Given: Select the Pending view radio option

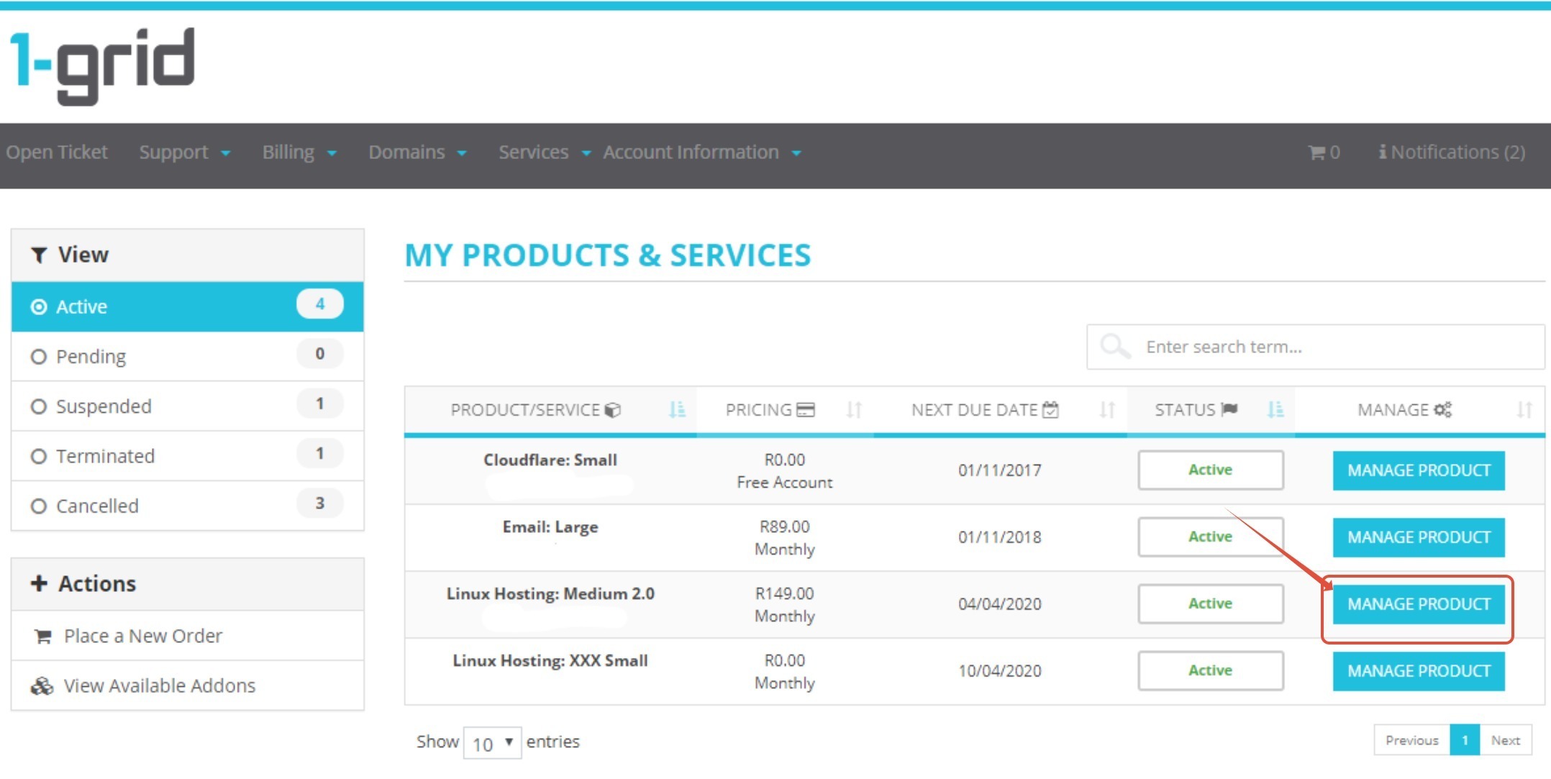Looking at the screenshot, I should (x=39, y=357).
